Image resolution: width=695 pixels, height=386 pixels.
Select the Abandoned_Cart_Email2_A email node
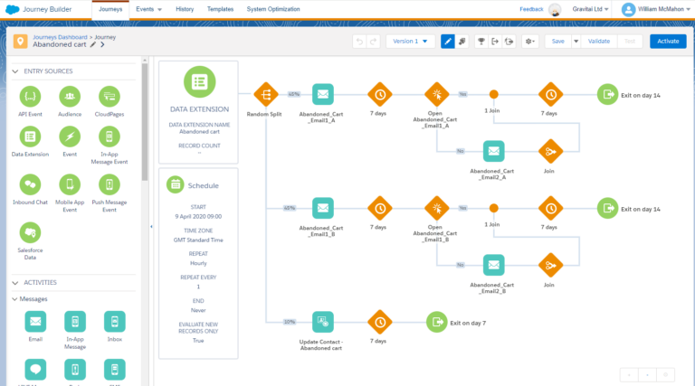(x=493, y=151)
